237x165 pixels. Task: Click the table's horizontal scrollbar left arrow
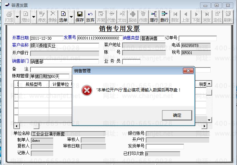pos(16,126)
